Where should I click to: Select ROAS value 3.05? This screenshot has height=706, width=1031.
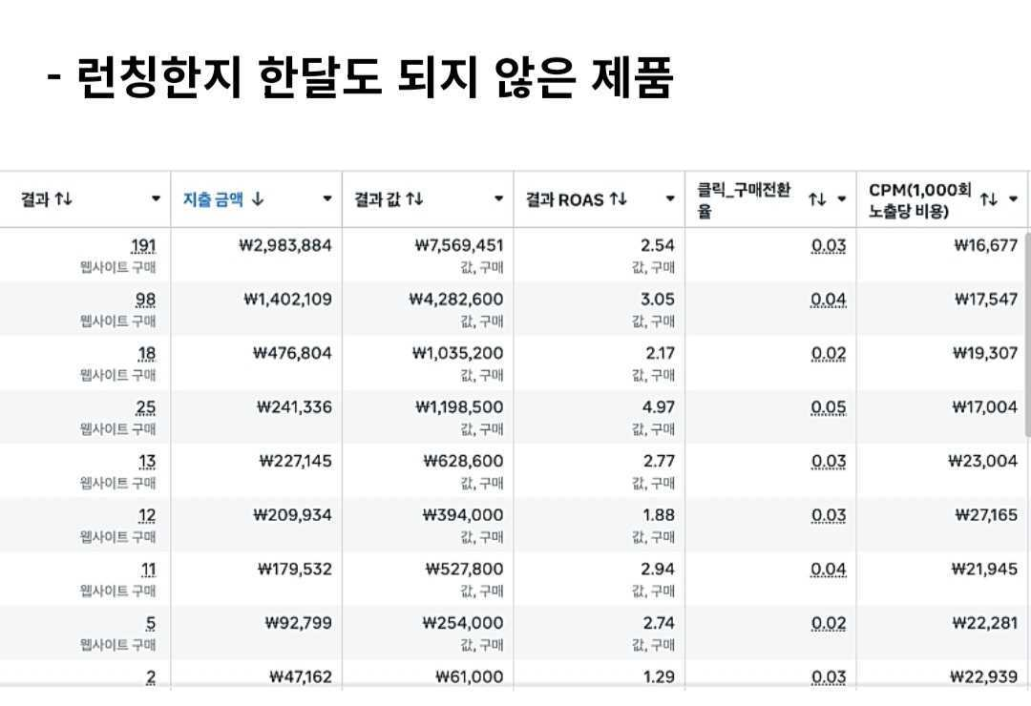click(x=658, y=300)
